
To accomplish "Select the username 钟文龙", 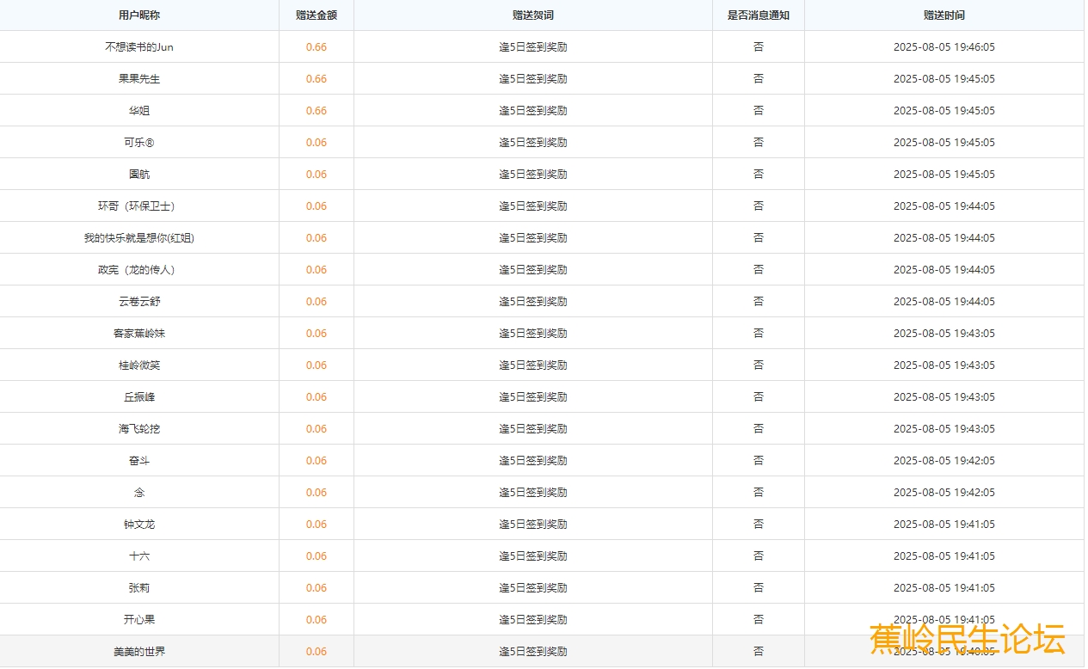I will coord(138,525).
